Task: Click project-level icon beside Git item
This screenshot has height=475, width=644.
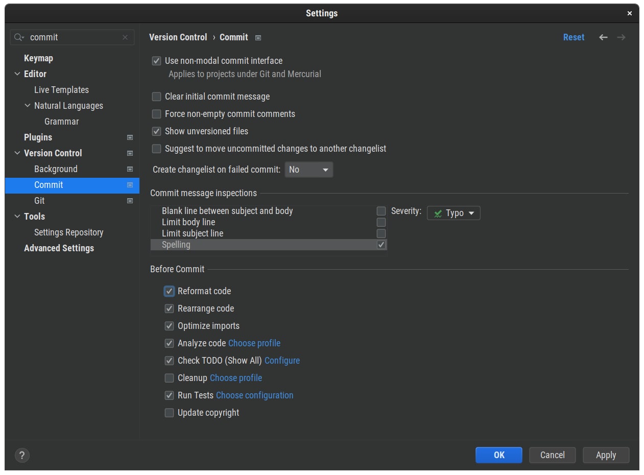Action: pos(130,201)
